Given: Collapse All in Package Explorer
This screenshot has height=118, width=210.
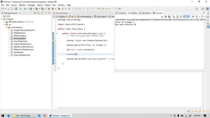Looking at the screenshot, I should point(35,13).
